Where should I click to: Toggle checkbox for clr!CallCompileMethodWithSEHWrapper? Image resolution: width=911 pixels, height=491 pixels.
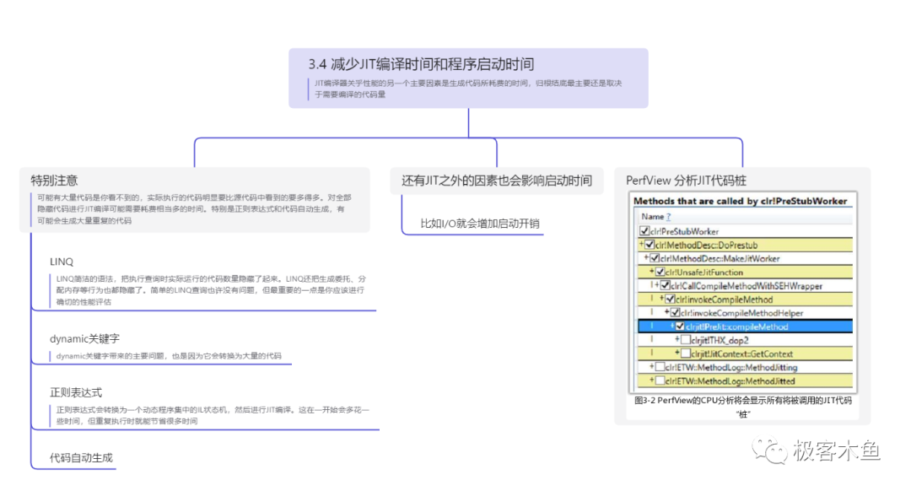[666, 286]
